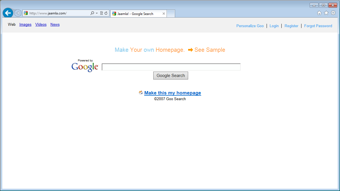This screenshot has height=191, width=340.
Task: Select the Jaamla! - Google Search tab
Action: point(138,14)
